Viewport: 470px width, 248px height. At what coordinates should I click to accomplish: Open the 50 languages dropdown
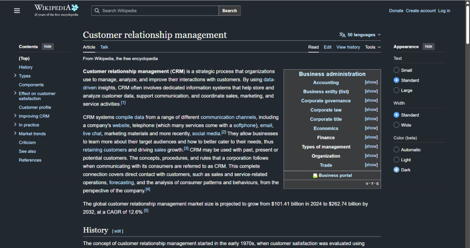(360, 35)
